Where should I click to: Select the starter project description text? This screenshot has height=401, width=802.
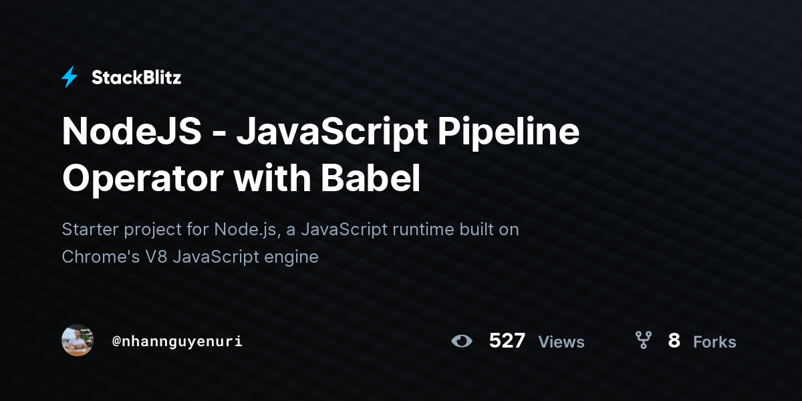[x=290, y=243]
